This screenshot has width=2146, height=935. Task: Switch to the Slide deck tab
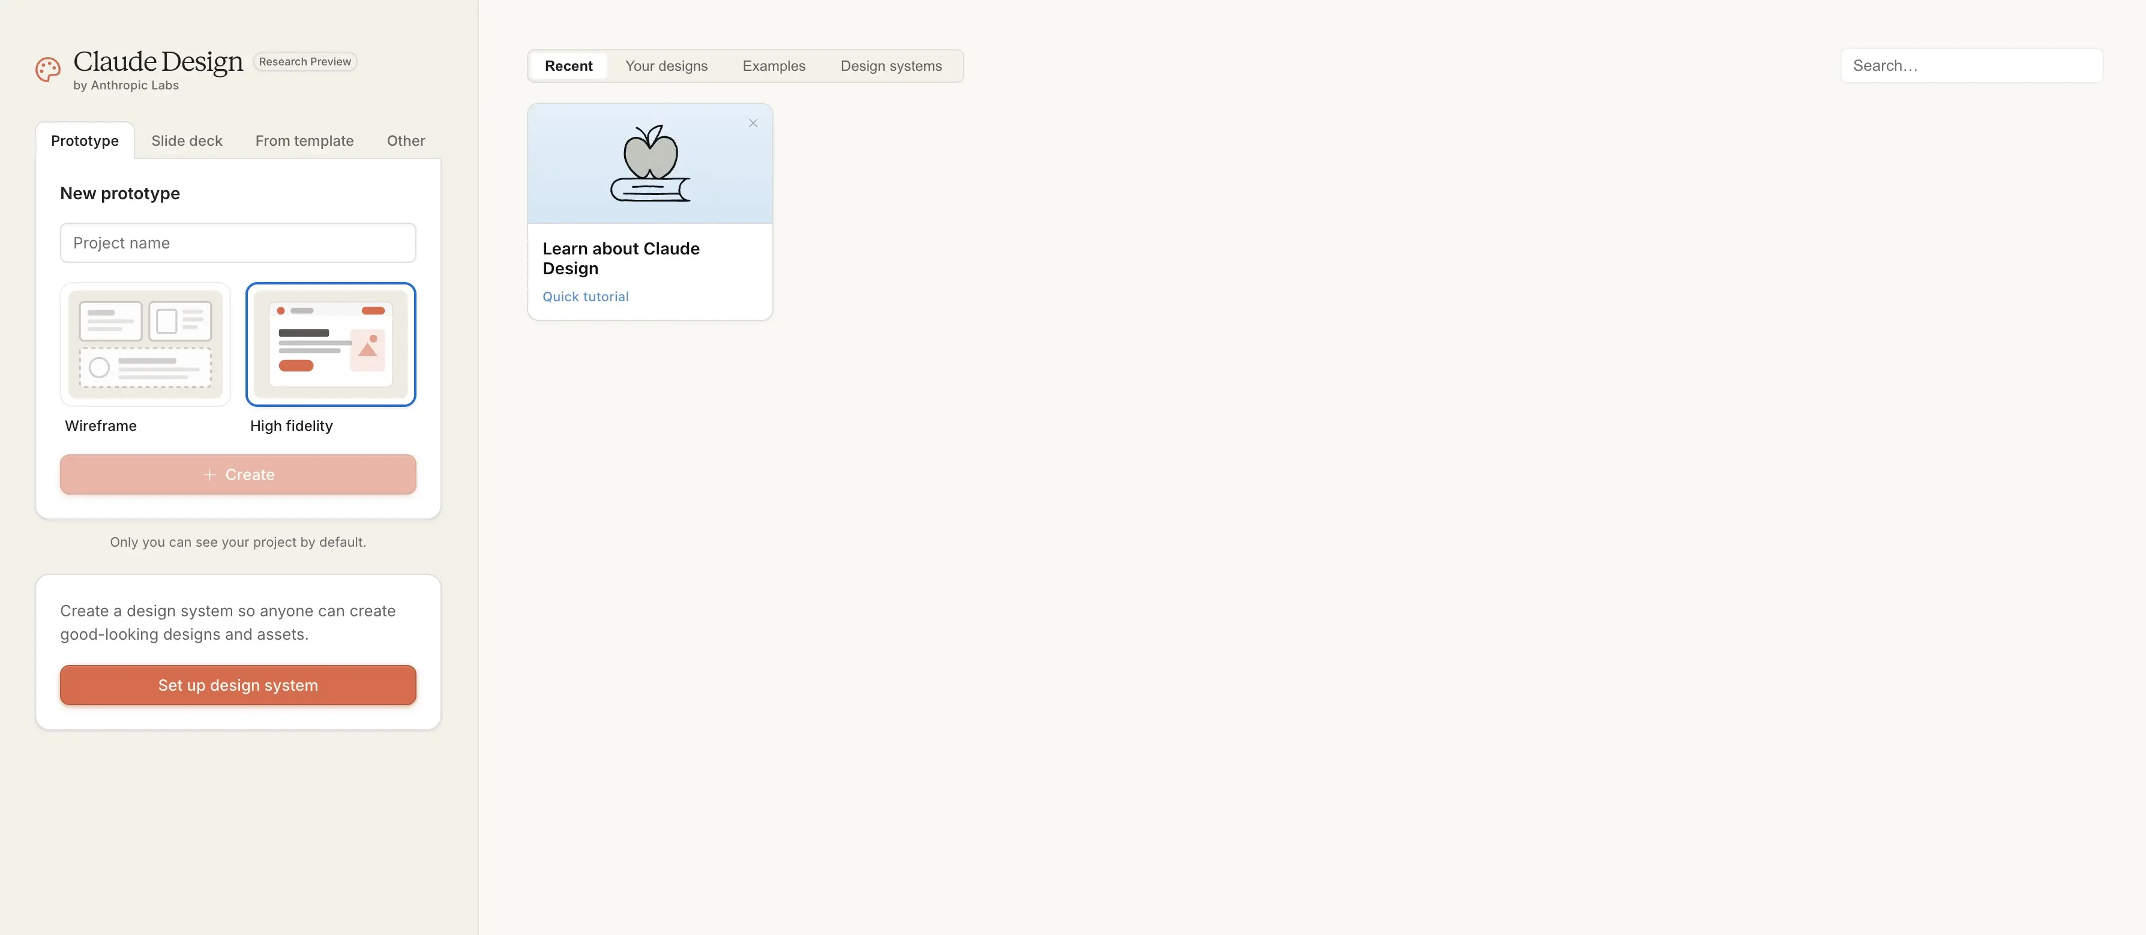[187, 141]
